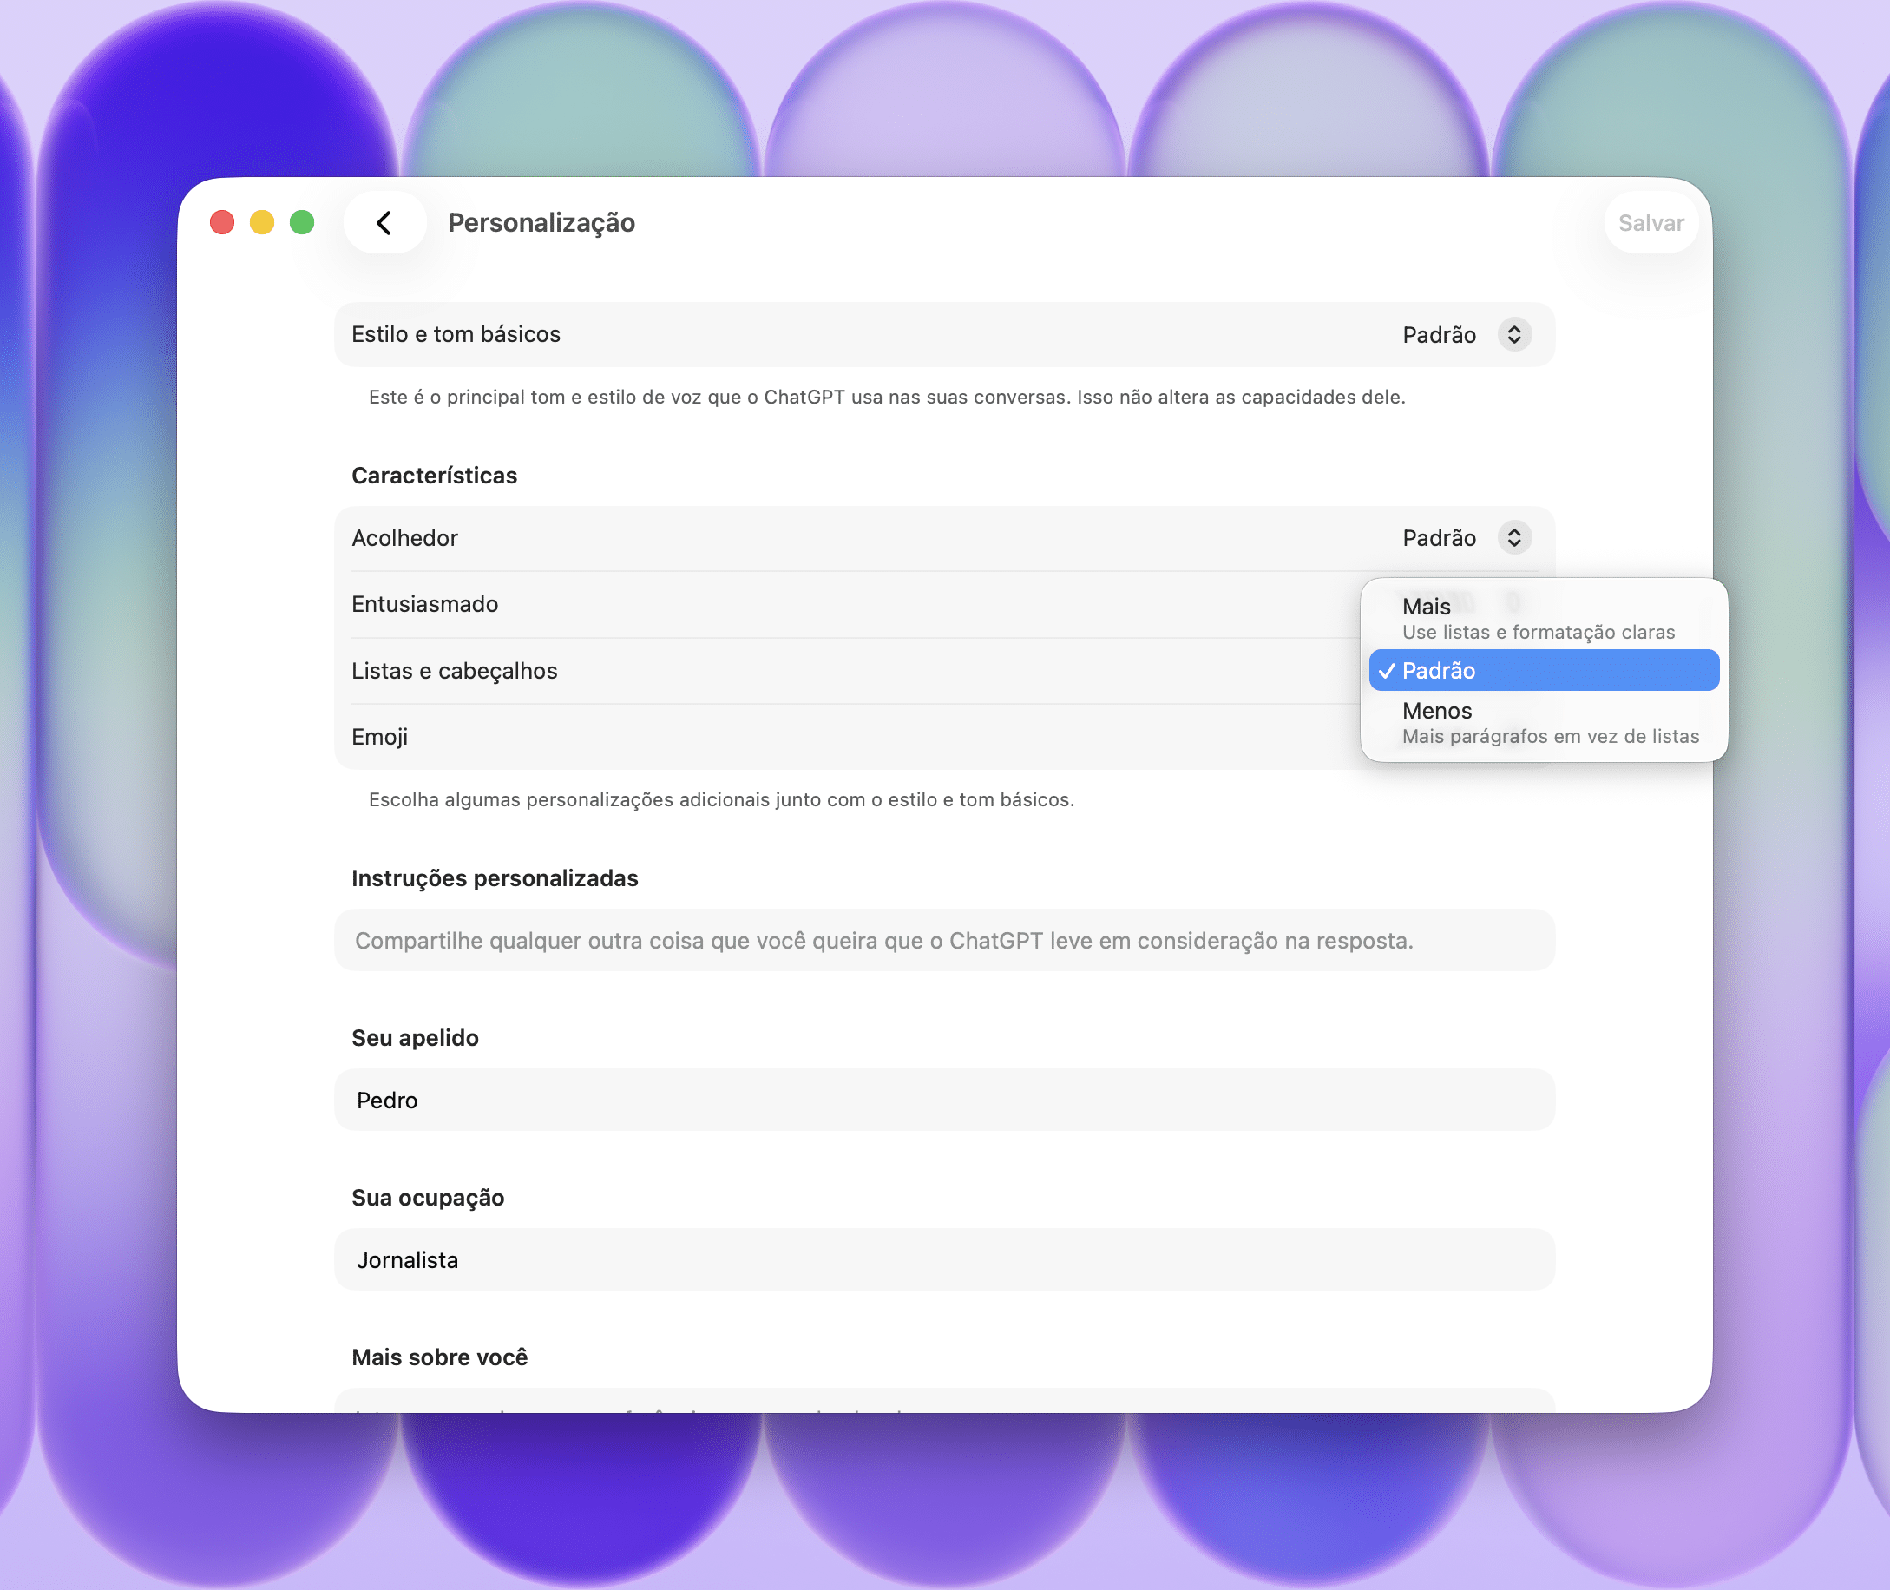Click the back arrow button
The height and width of the screenshot is (1590, 1890).
384,223
